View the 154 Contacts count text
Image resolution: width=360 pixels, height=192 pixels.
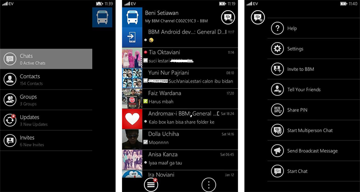[31, 84]
